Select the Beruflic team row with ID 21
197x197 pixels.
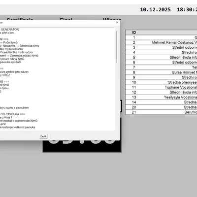pyautogui.click(x=161, y=112)
